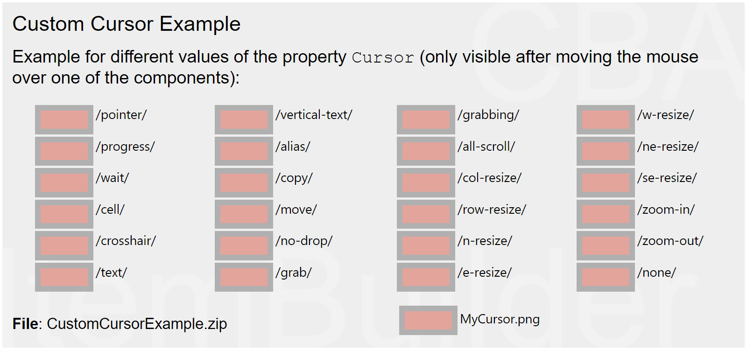The image size is (747, 350).
Task: Select the pink box labeled /se-resize/
Action: point(606,182)
